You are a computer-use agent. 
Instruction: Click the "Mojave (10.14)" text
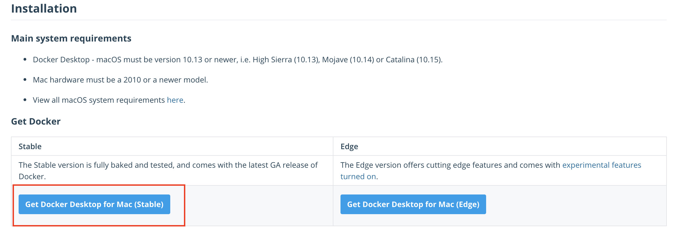(348, 60)
